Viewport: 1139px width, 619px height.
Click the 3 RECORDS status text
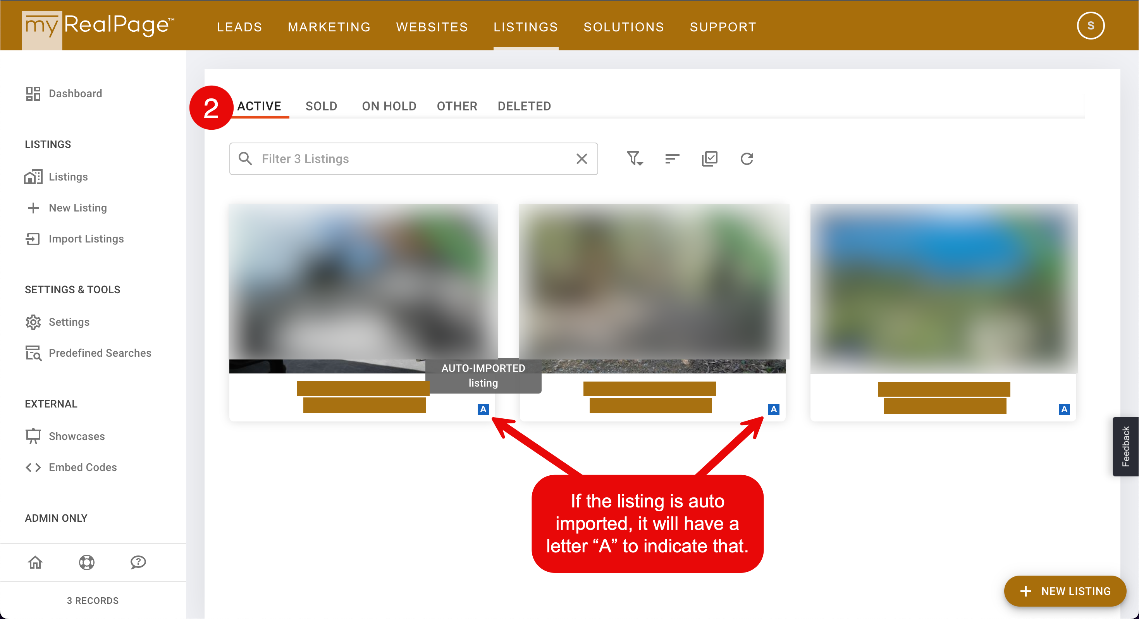(93, 600)
